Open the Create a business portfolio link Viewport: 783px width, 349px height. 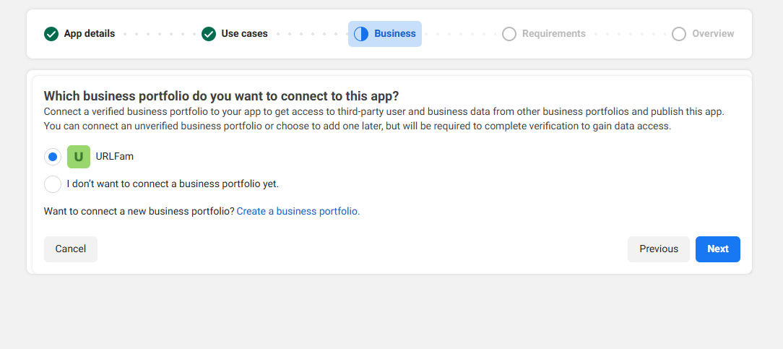pos(298,212)
